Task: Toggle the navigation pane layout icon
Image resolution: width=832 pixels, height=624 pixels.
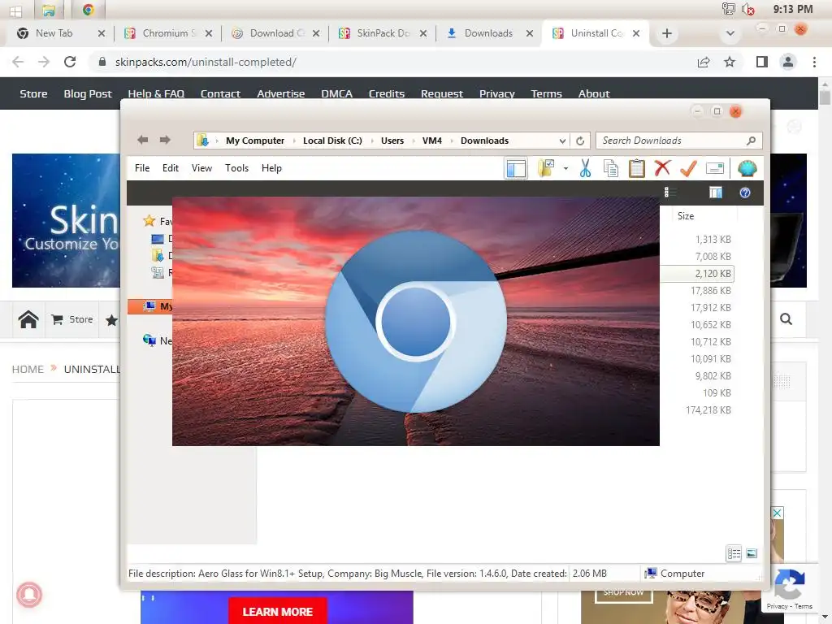Action: [x=516, y=169]
